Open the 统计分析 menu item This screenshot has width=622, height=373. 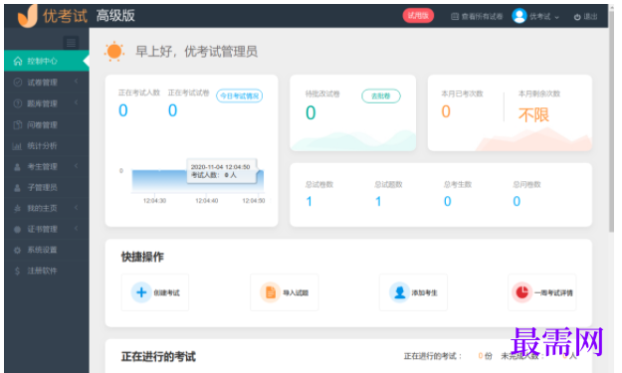point(47,146)
